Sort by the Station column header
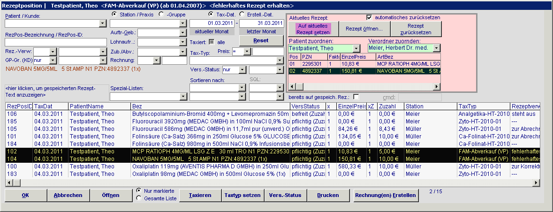The image size is (553, 212). [x=431, y=106]
